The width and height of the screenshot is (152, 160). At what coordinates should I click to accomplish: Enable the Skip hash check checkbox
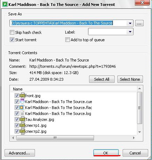[12, 32]
